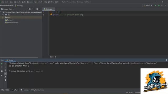Click horizontal scrollbar in project panel
Image resolution: width=168 pixels, height=94 pixels.
tap(19, 58)
